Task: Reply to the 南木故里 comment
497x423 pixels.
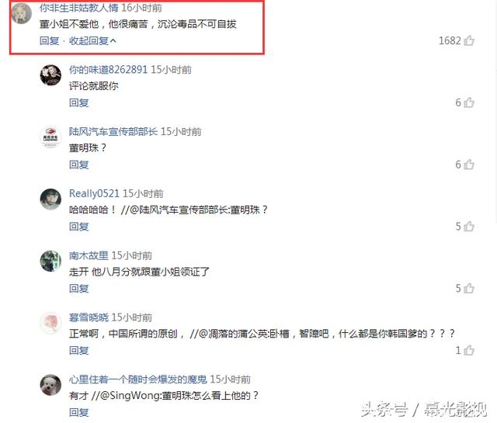Action: pyautogui.click(x=79, y=288)
